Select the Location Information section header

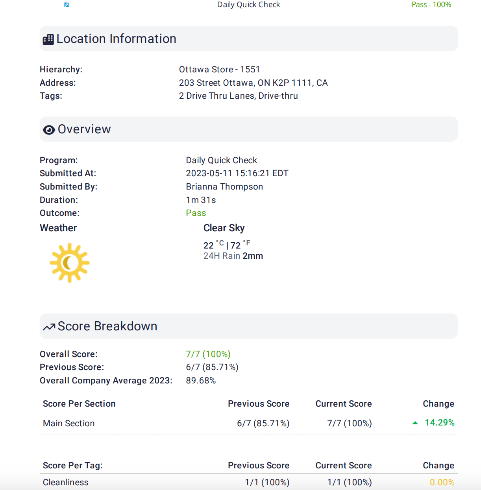[248, 39]
